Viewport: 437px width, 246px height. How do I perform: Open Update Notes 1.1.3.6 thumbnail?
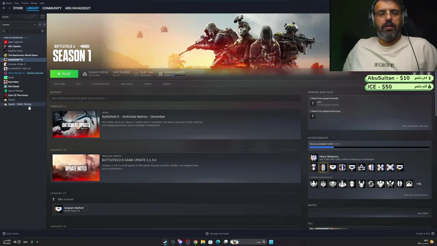[76, 167]
